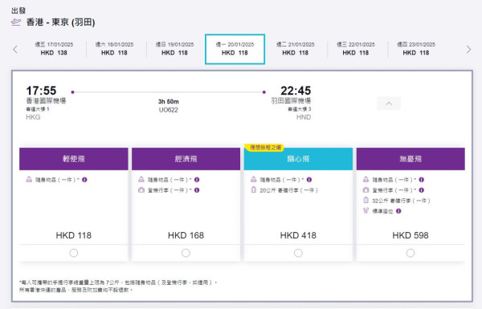Click the HKD 118 price in 輕便飛
The height and width of the screenshot is (309, 482).
pyautogui.click(x=73, y=235)
